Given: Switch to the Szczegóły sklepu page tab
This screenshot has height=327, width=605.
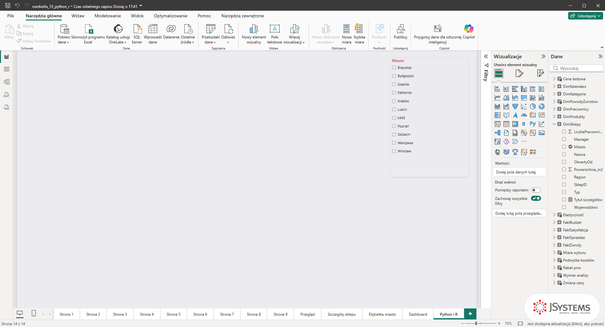Looking at the screenshot, I should click(342, 314).
